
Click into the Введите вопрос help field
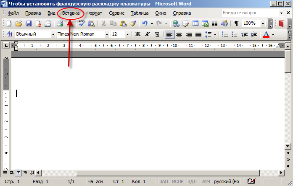pyautogui.click(x=251, y=13)
